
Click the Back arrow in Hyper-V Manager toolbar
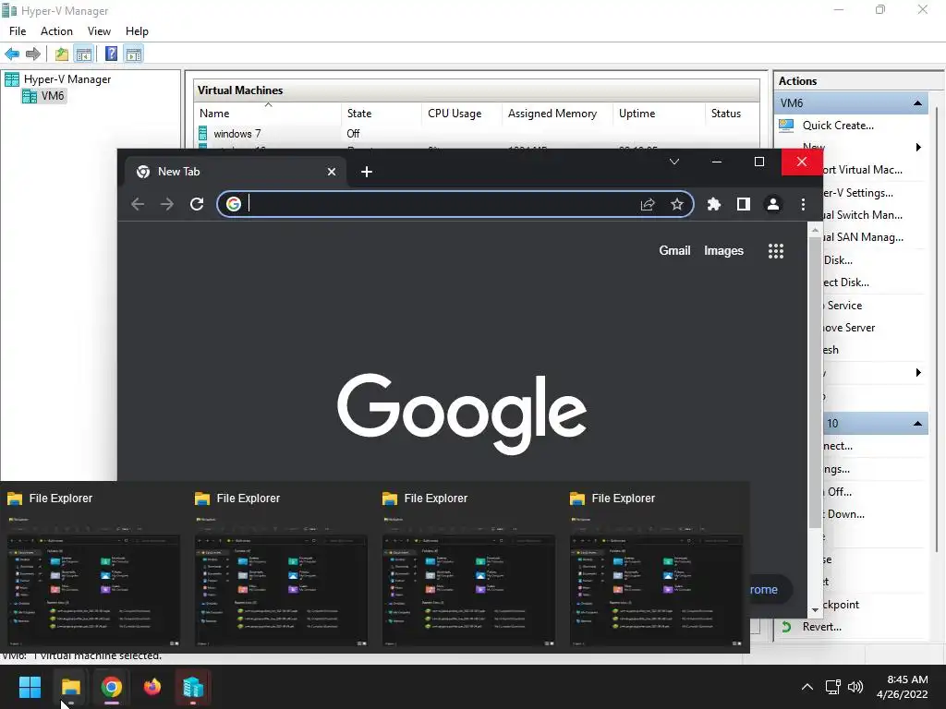12,54
